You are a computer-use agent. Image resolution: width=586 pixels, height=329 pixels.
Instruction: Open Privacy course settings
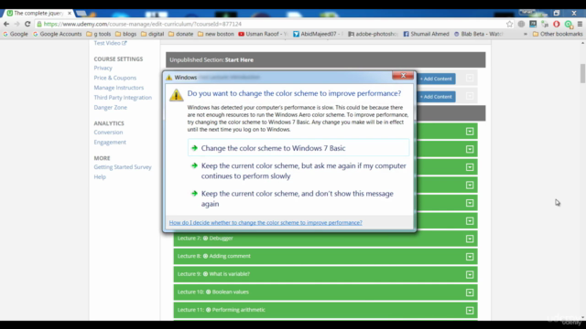103,68
